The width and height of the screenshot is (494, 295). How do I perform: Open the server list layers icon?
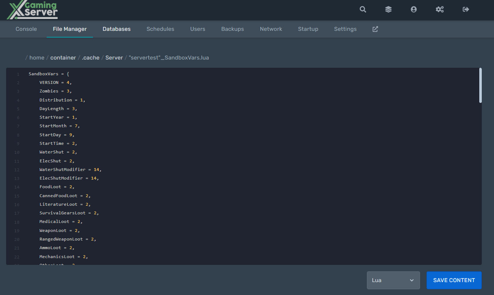[x=388, y=10]
